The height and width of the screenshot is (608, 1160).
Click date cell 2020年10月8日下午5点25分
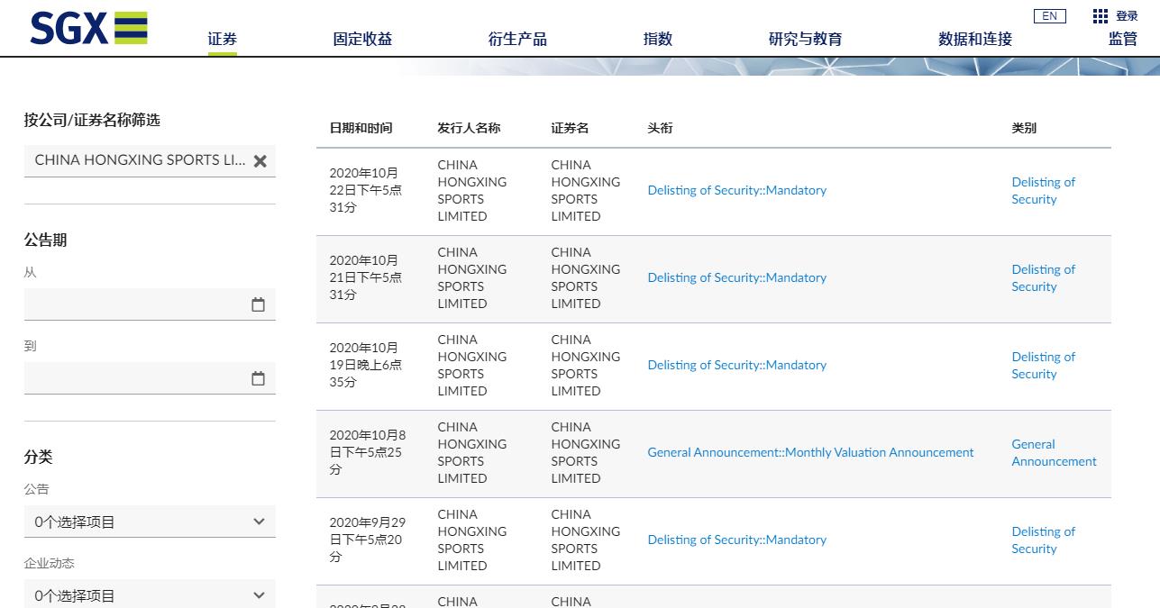click(368, 452)
